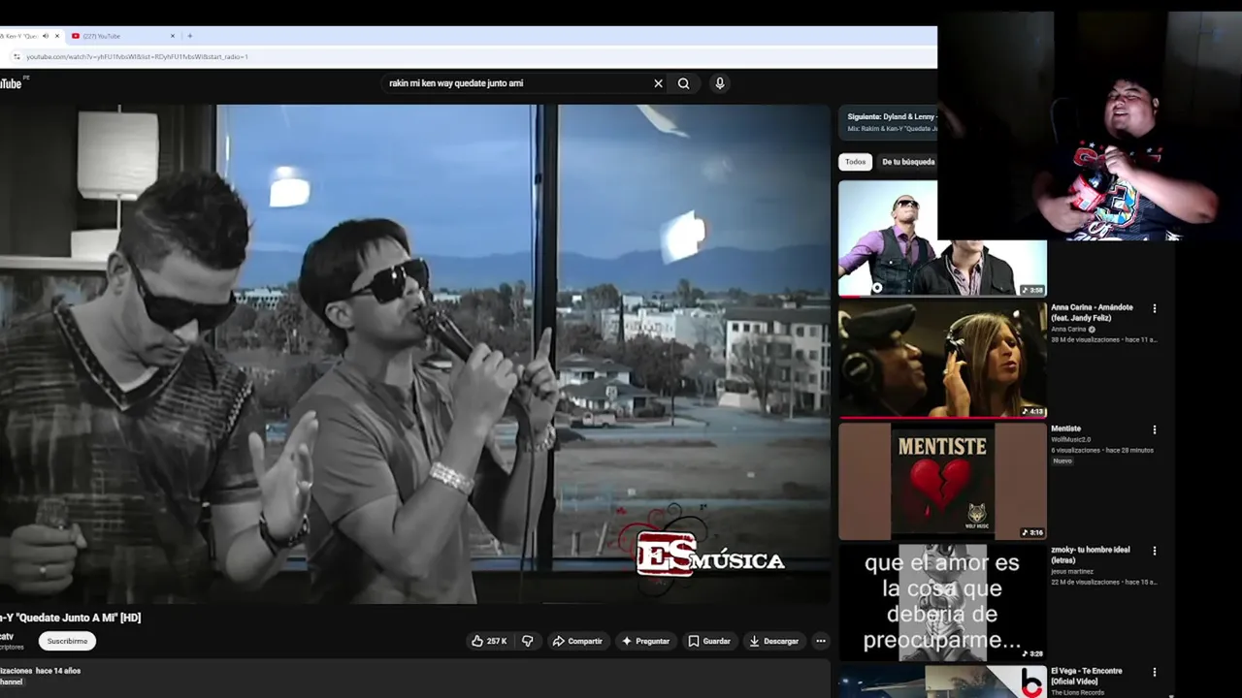Open El Vega - Te Encontre title link
The width and height of the screenshot is (1242, 698).
[1087, 676]
